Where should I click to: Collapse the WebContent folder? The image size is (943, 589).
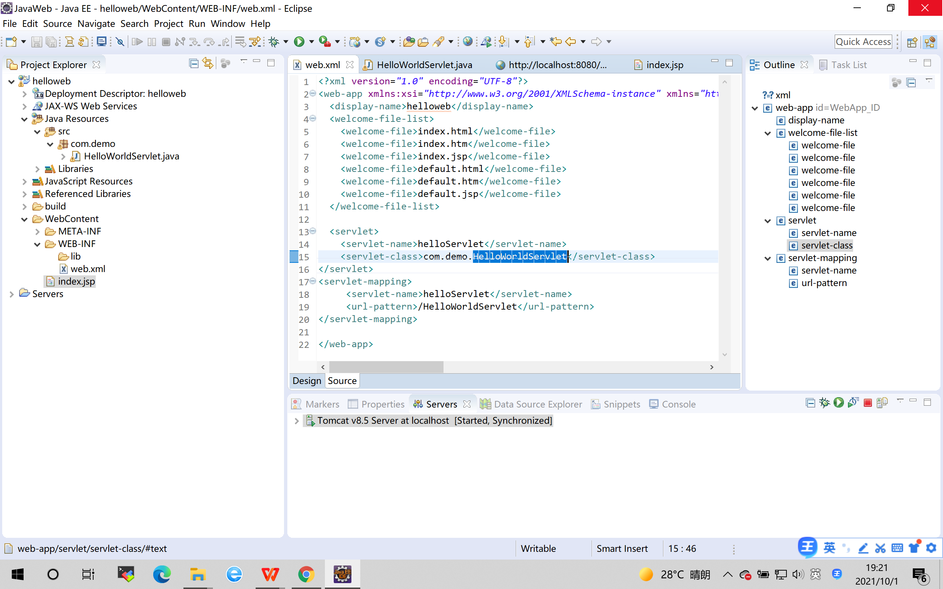(x=25, y=219)
